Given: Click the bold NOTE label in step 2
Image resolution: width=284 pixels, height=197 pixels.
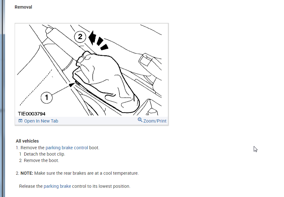Looking at the screenshot, I should coord(27,173).
